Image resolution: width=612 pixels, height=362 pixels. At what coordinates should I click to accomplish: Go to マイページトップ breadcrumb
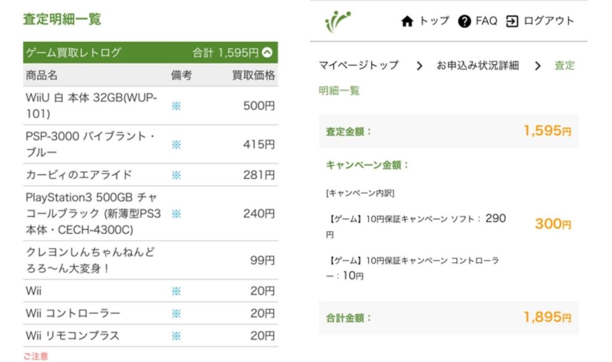pyautogui.click(x=359, y=65)
